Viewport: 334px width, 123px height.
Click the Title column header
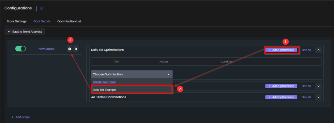click(x=116, y=62)
